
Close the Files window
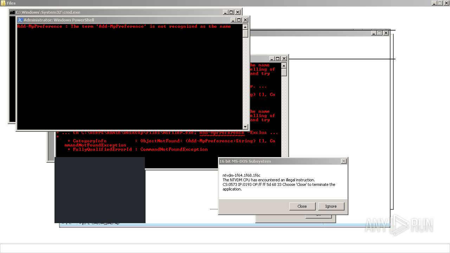tap(446, 3)
